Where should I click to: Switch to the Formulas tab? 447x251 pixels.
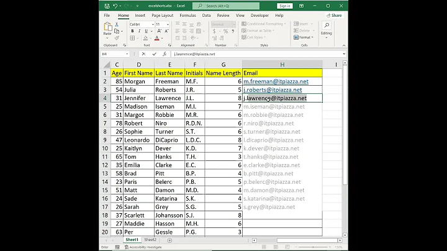pos(187,16)
